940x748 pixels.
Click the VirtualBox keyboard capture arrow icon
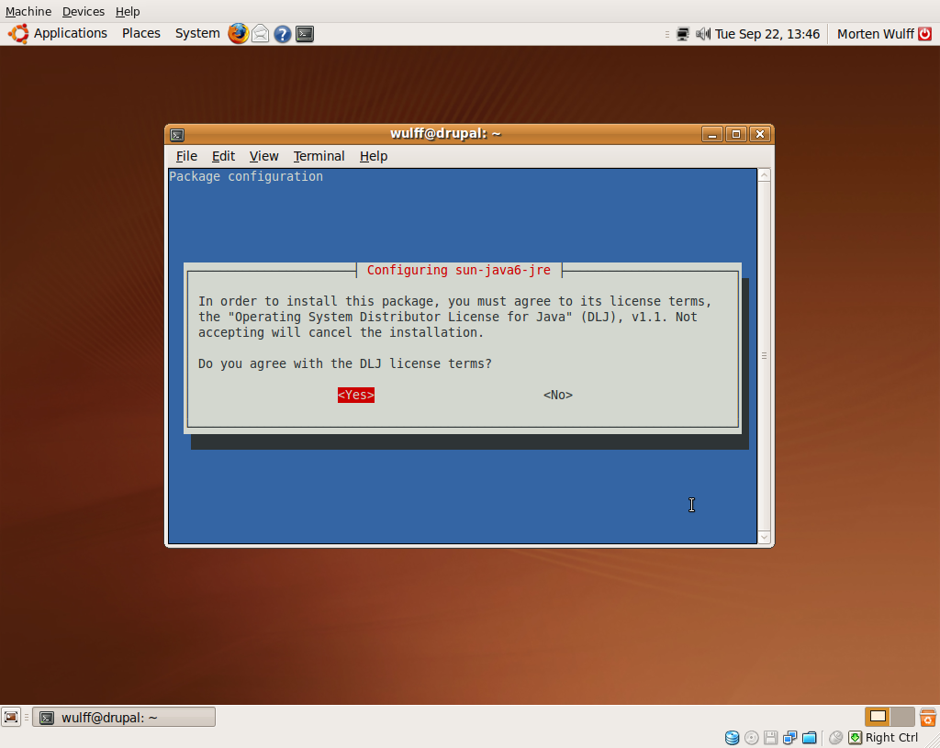(855, 737)
